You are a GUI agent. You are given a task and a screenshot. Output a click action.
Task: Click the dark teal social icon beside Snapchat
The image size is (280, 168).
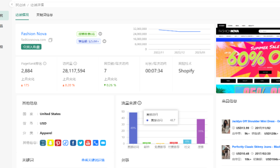click(43, 143)
